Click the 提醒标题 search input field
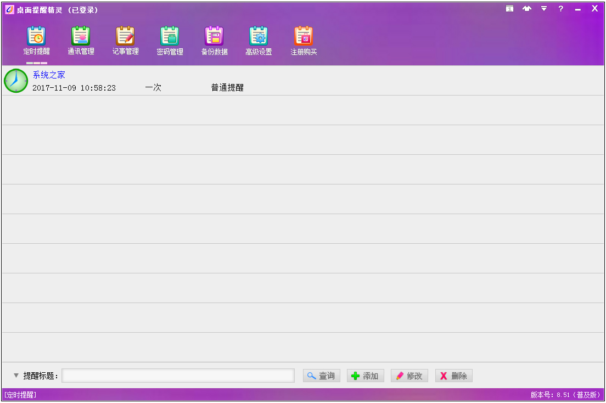Screen dimensions: 606x403 pos(178,376)
